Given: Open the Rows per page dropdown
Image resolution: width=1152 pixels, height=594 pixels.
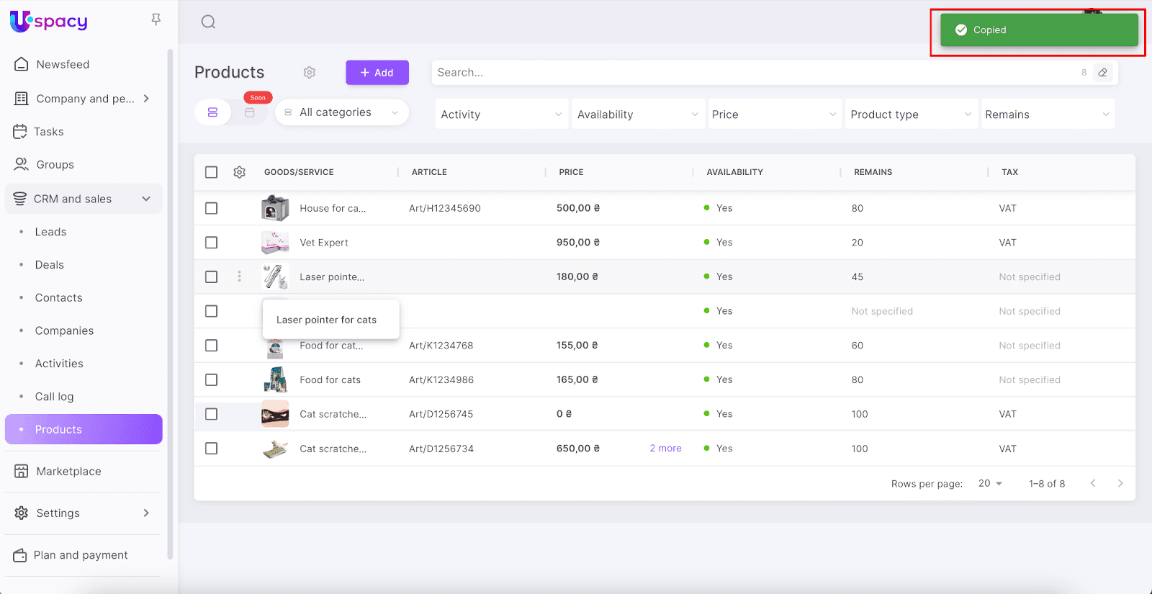Looking at the screenshot, I should click(990, 484).
